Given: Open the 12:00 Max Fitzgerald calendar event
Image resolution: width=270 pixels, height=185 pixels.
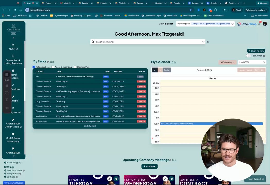Looking at the screenshot, I should pos(211,124).
